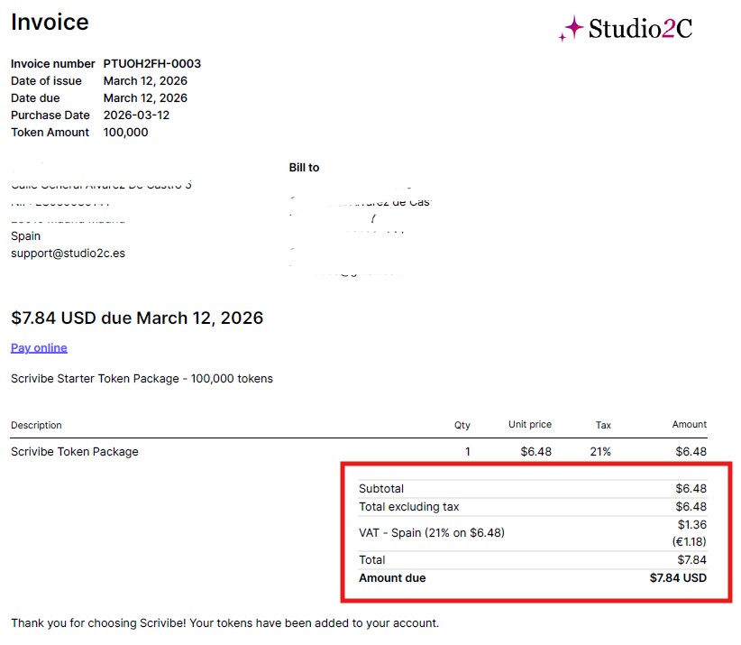This screenshot has height=645, width=741.
Task: Select the $7.84 USD amount due
Action: tap(678, 578)
